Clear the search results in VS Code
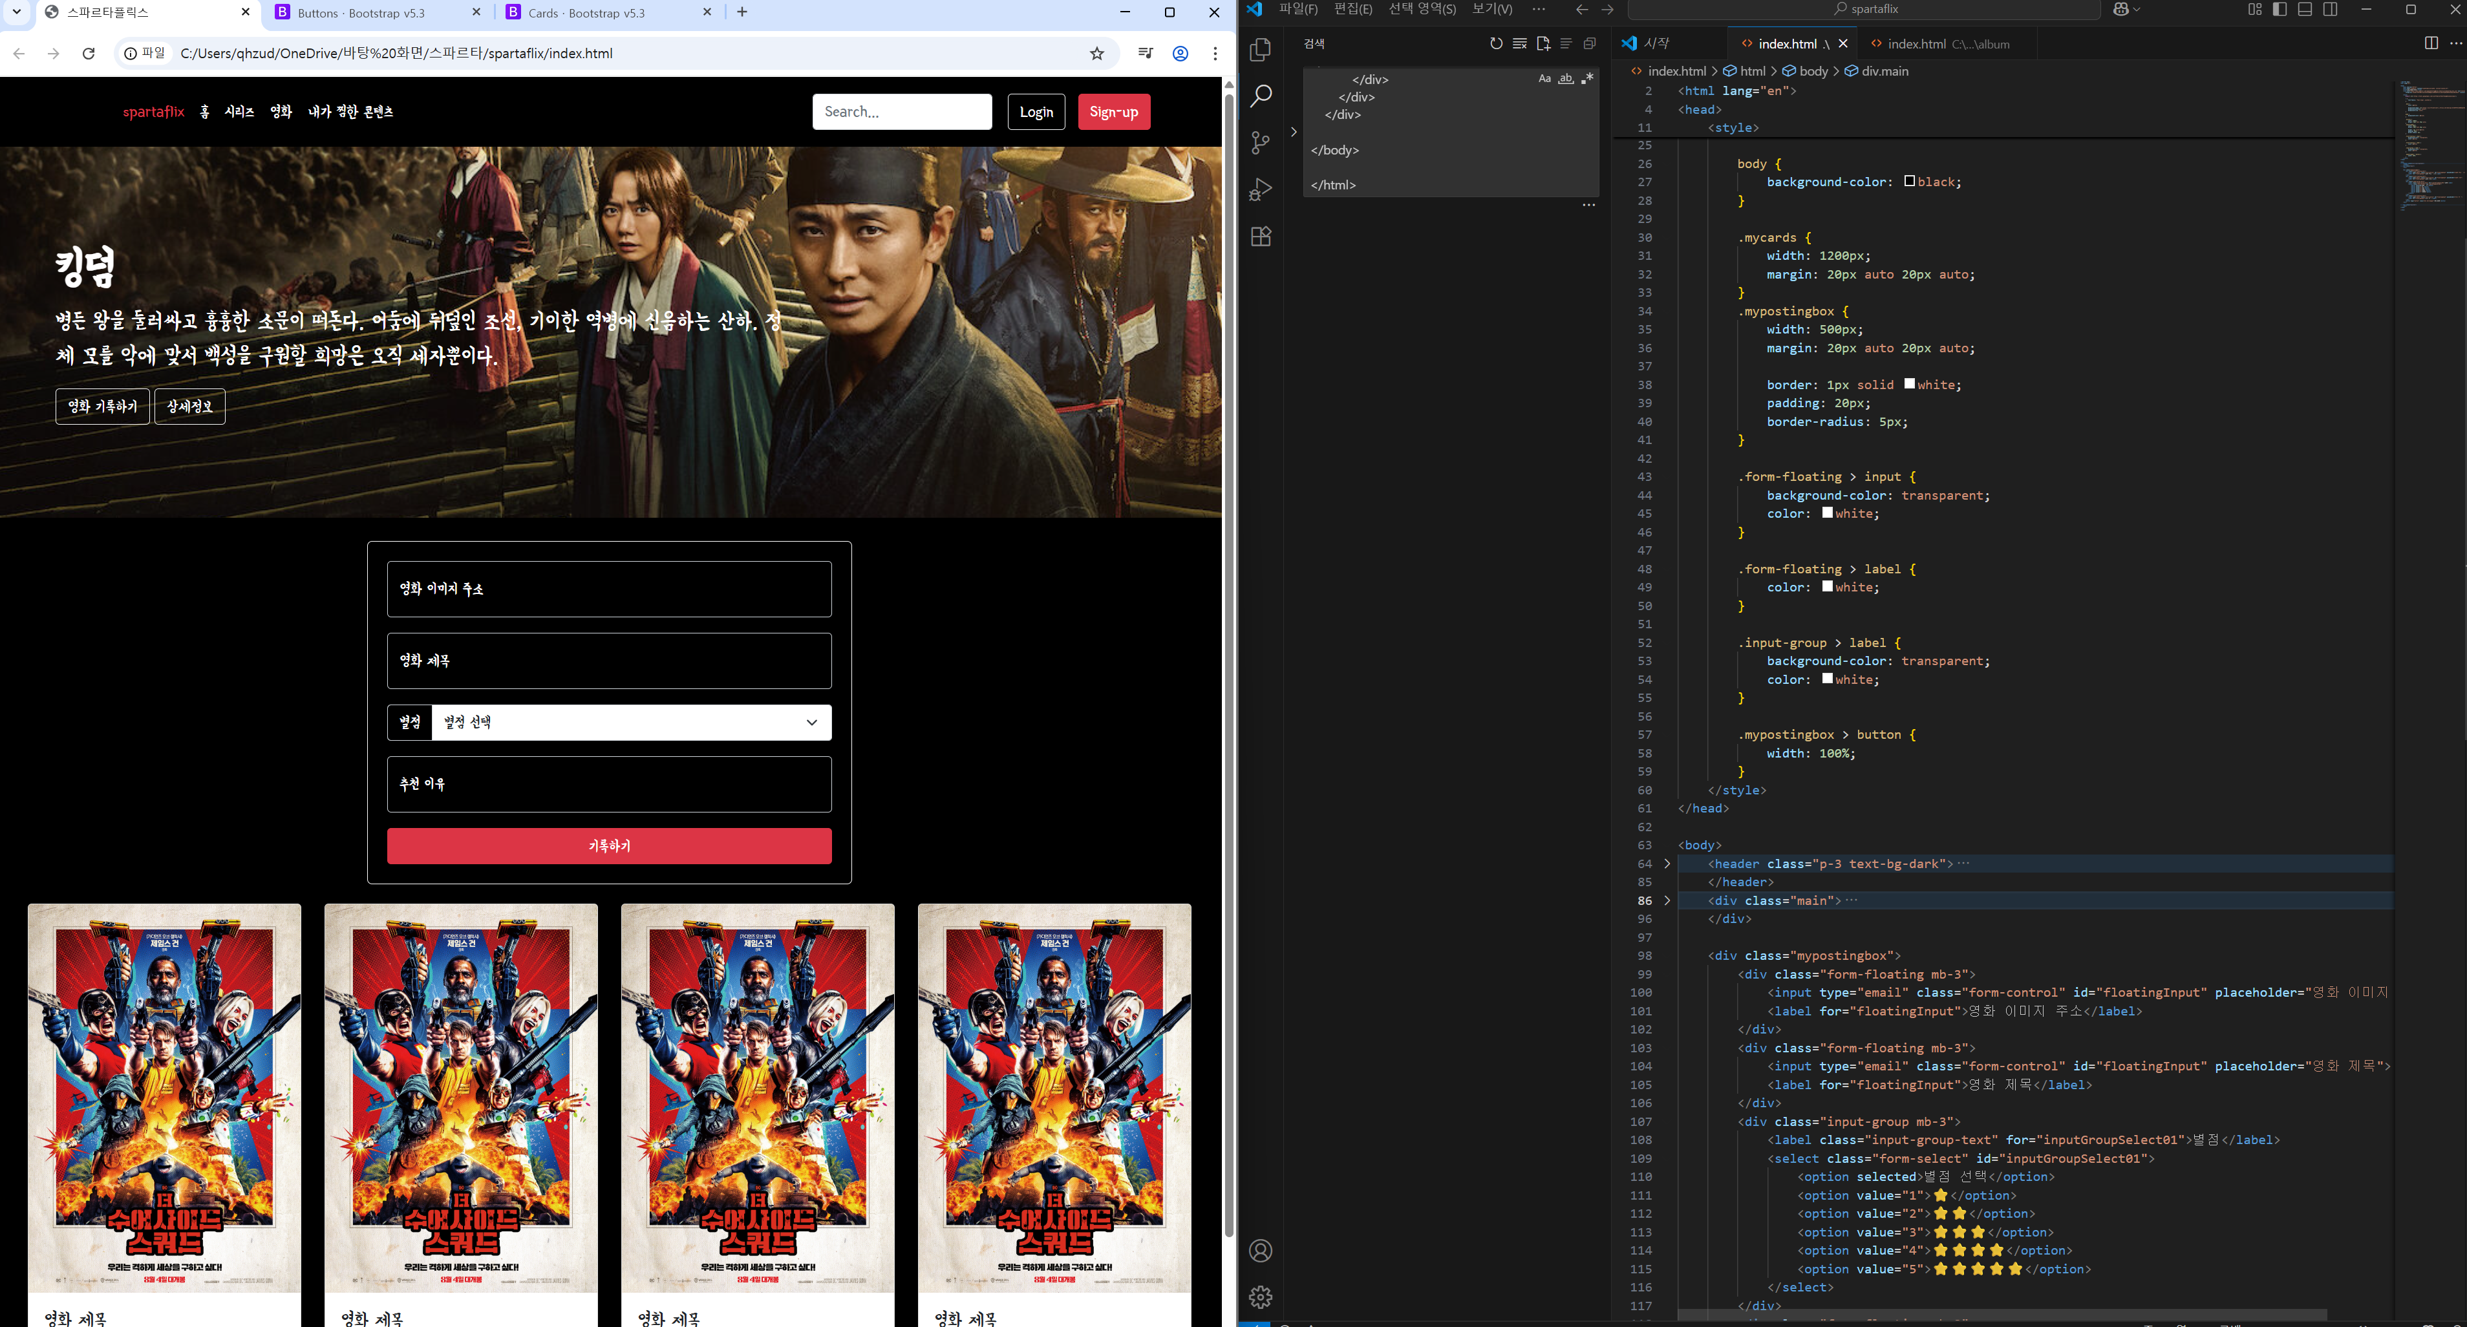The height and width of the screenshot is (1327, 2467). click(1519, 43)
